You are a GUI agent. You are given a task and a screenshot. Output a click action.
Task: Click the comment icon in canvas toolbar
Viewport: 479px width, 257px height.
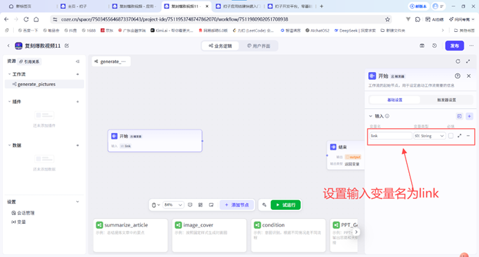coord(190,205)
